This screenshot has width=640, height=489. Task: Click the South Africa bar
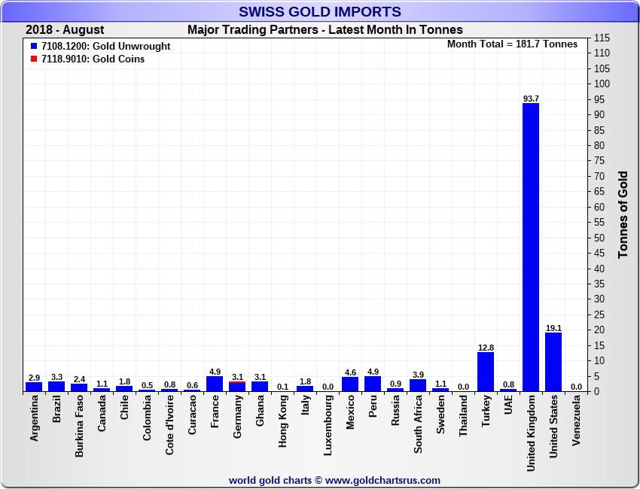pyautogui.click(x=418, y=385)
